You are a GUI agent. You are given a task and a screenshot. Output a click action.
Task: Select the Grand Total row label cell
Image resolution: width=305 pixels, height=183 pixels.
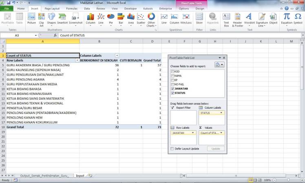[x=43, y=127]
